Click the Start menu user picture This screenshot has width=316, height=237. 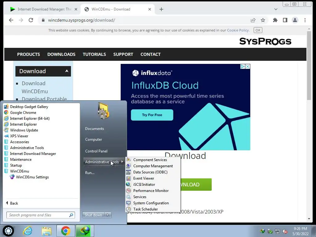tap(103, 111)
